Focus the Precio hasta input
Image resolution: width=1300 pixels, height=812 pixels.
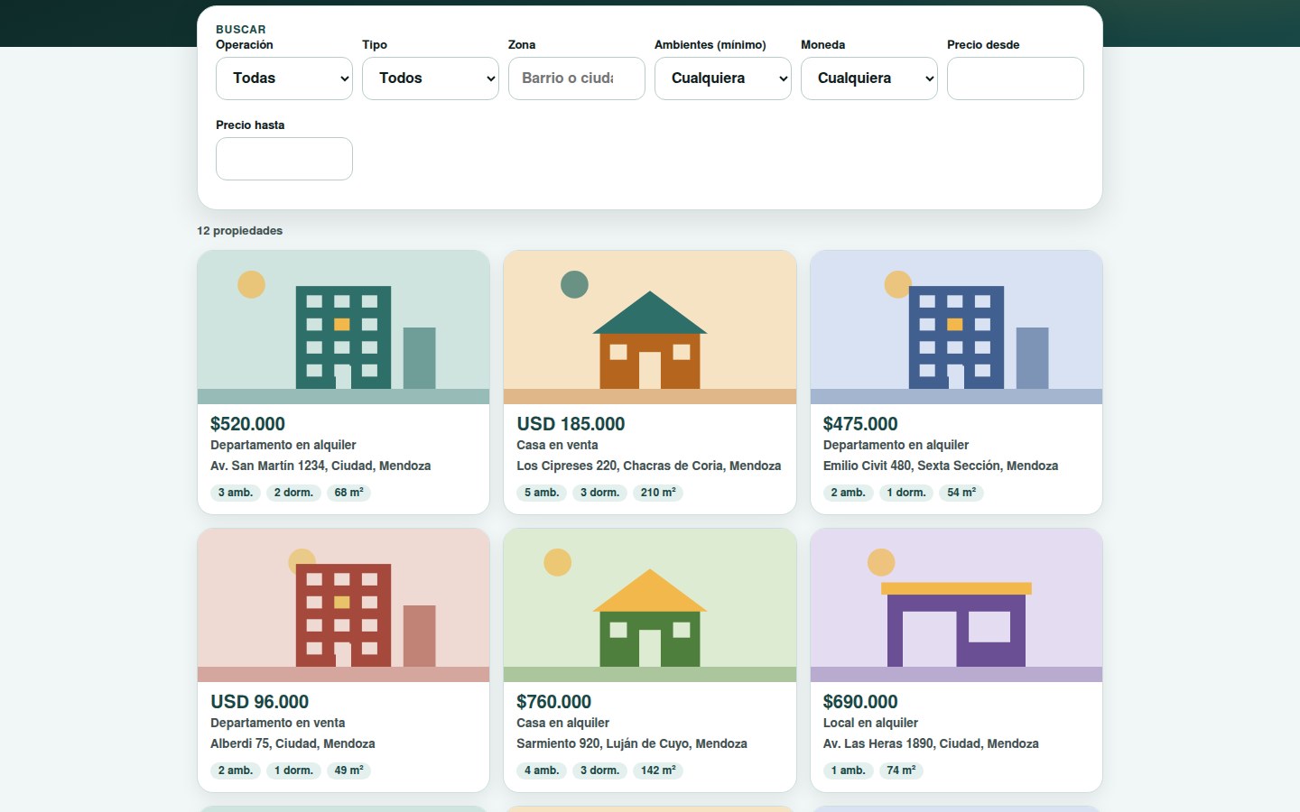(x=284, y=159)
